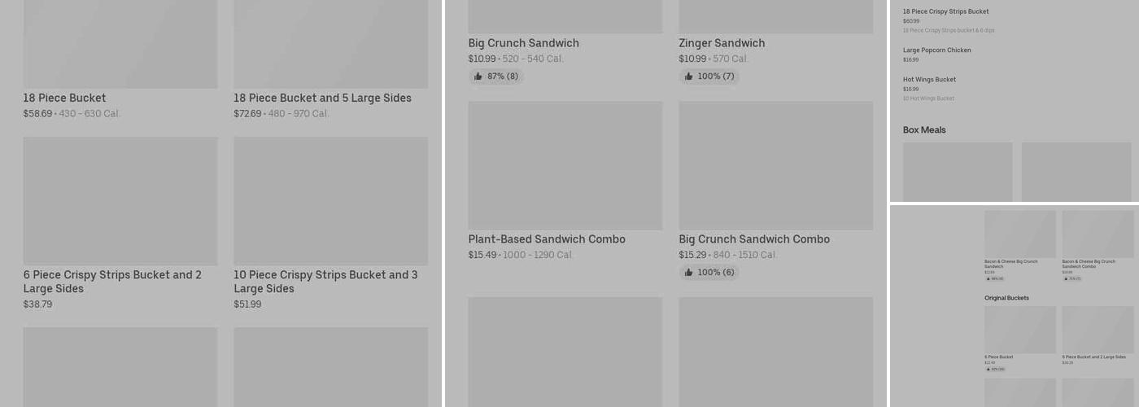Click thumbs-up icon under Bacon & Cheese Big Crunch Sandwich
This screenshot has width=1139, height=407.
[988, 278]
